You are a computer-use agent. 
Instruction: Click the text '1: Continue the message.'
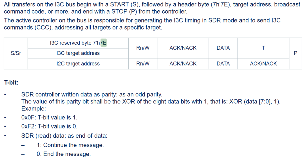[x=70, y=145]
